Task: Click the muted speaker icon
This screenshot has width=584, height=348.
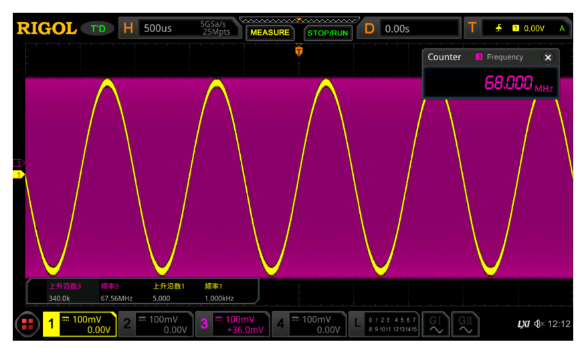Action: (539, 324)
